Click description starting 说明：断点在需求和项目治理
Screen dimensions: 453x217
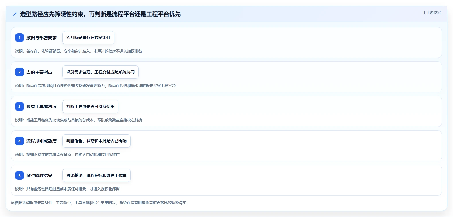pyautogui.click(x=96, y=86)
